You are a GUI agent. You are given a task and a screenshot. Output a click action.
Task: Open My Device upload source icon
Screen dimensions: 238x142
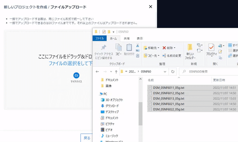(76, 76)
